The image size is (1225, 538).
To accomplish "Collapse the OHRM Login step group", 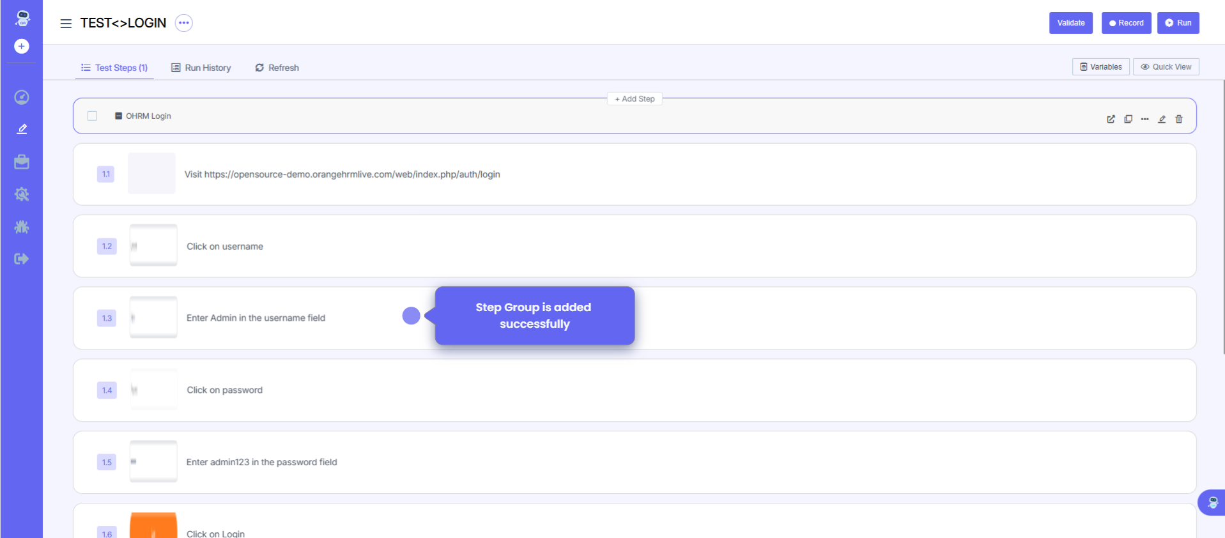I will click(x=118, y=116).
